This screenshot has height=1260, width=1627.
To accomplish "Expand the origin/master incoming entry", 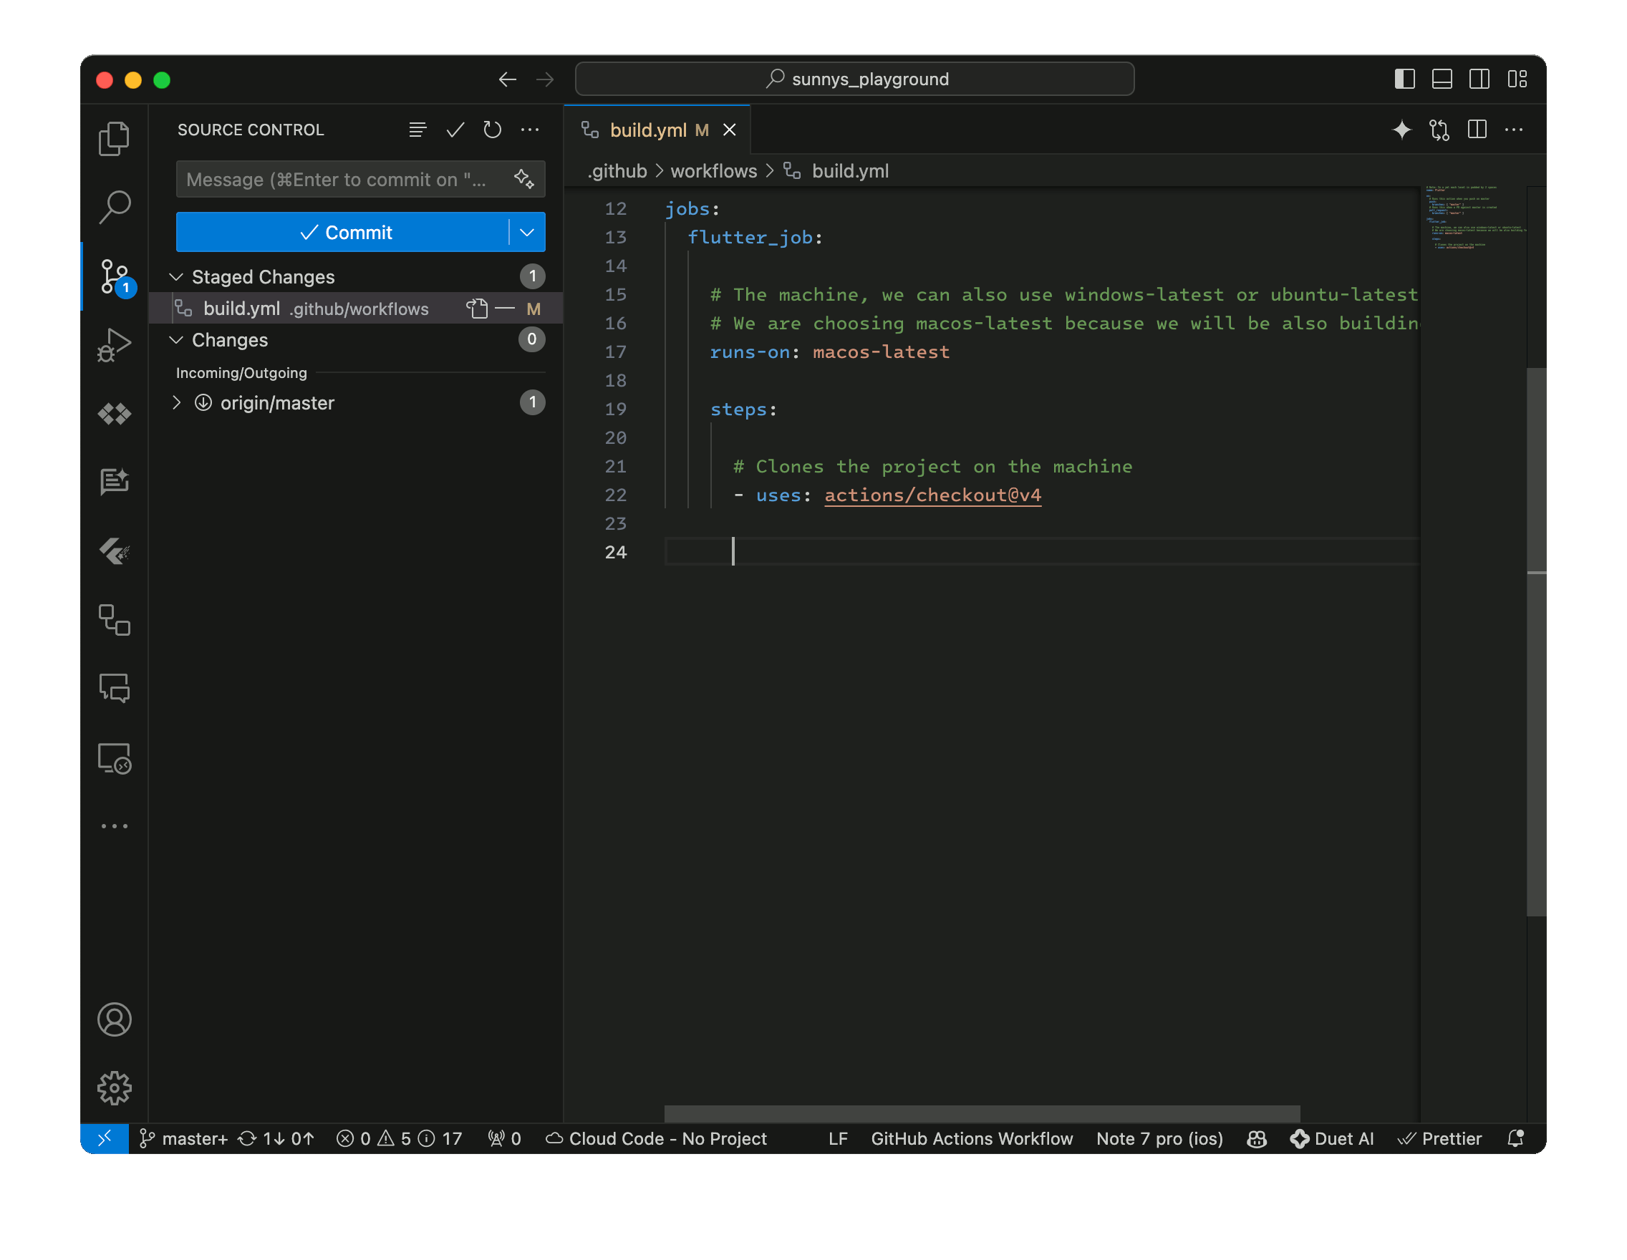I will pyautogui.click(x=177, y=403).
